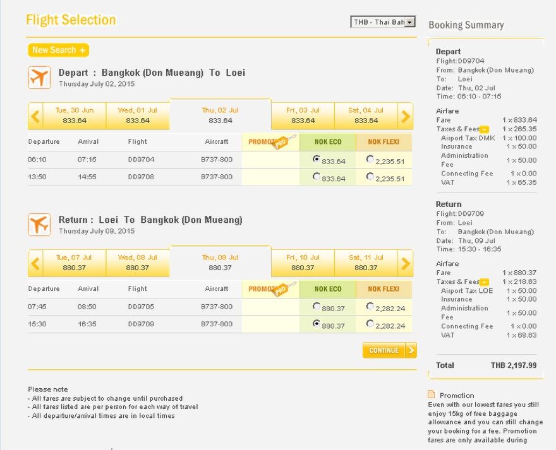Select Nok Flexi fare for flight DD9708

[370, 176]
